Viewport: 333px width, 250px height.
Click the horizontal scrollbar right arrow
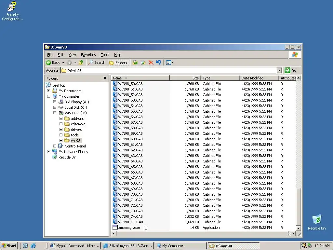click(293, 234)
